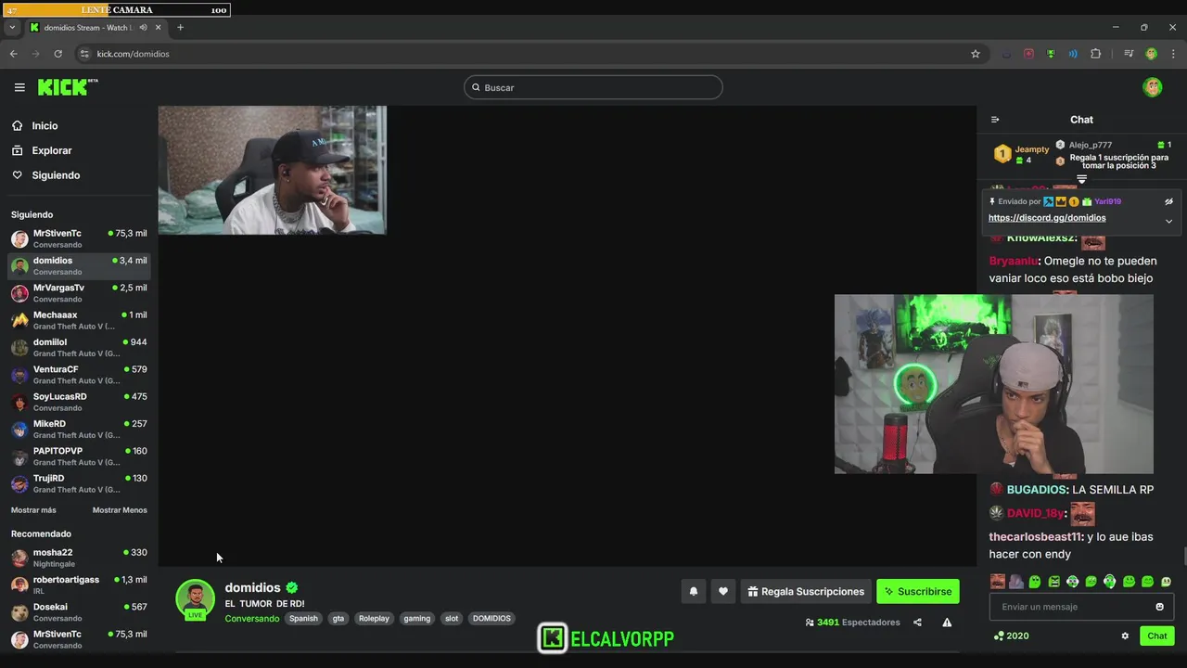Open chat settings gear
1187x668 pixels.
[1125, 636]
